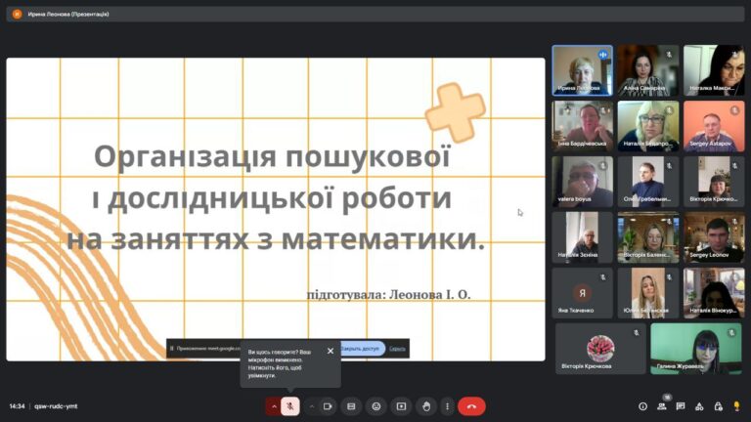Click the meeting code qsw-rudc-ymt
Screen dimensions: 751x422
[56, 406]
